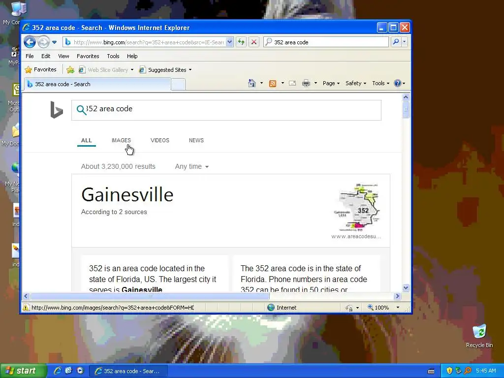This screenshot has height=378, width=504.
Task: Open the Favorites center star button
Action: click(41, 70)
